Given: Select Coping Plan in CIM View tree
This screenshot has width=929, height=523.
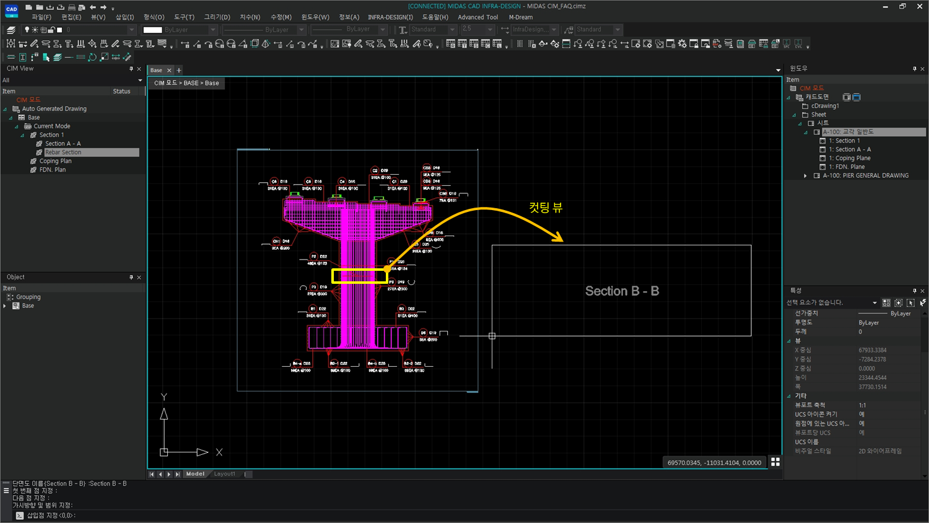Looking at the screenshot, I should pyautogui.click(x=55, y=161).
